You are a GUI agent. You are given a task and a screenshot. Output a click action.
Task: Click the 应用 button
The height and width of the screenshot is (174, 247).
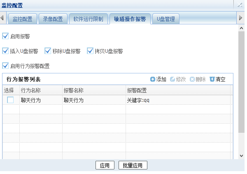click(x=105, y=165)
